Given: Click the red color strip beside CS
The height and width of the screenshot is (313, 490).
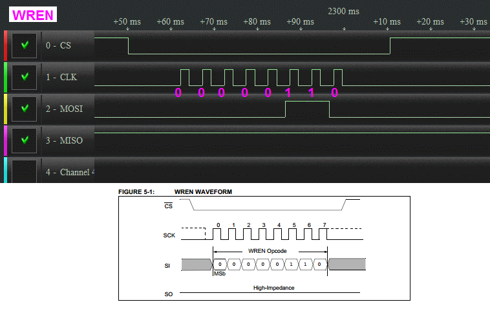Looking at the screenshot, I should [x=6, y=46].
